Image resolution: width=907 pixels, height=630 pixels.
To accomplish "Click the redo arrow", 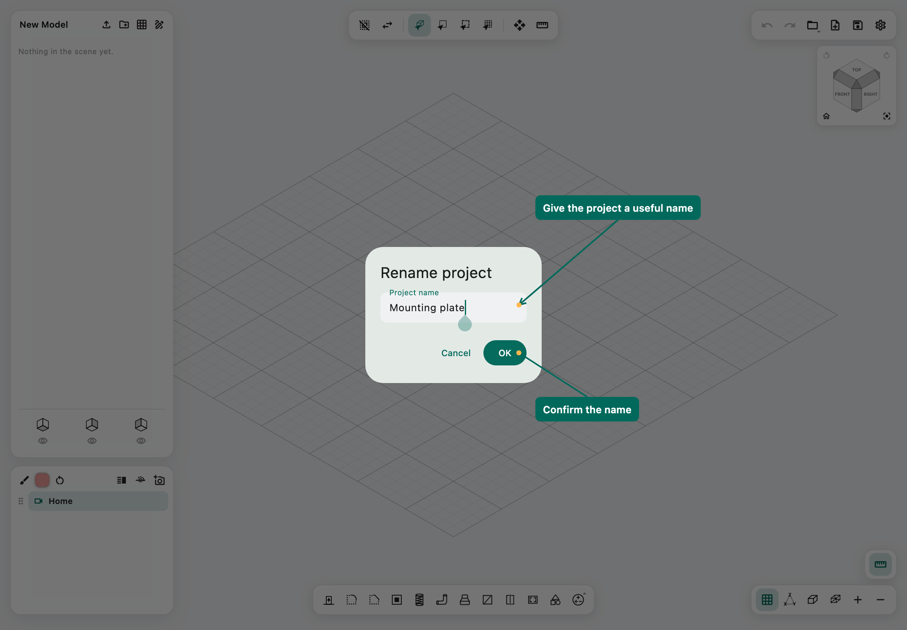I will coord(790,25).
